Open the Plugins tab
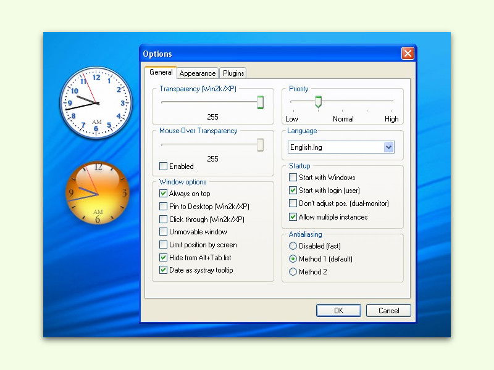Screen dimensions: 494x370 (x=233, y=73)
